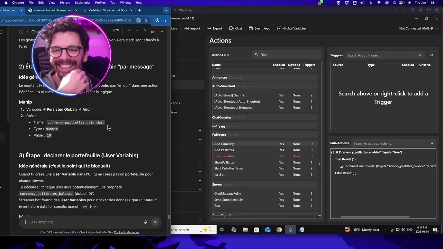Select the ChatMessageRelay action row

click(265, 194)
